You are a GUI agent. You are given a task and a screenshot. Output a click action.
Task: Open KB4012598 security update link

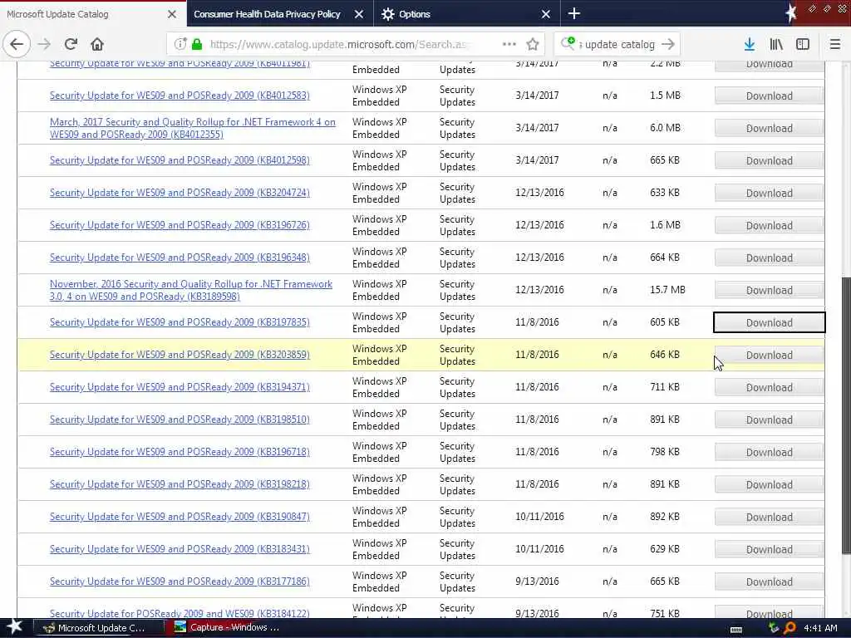(180, 160)
